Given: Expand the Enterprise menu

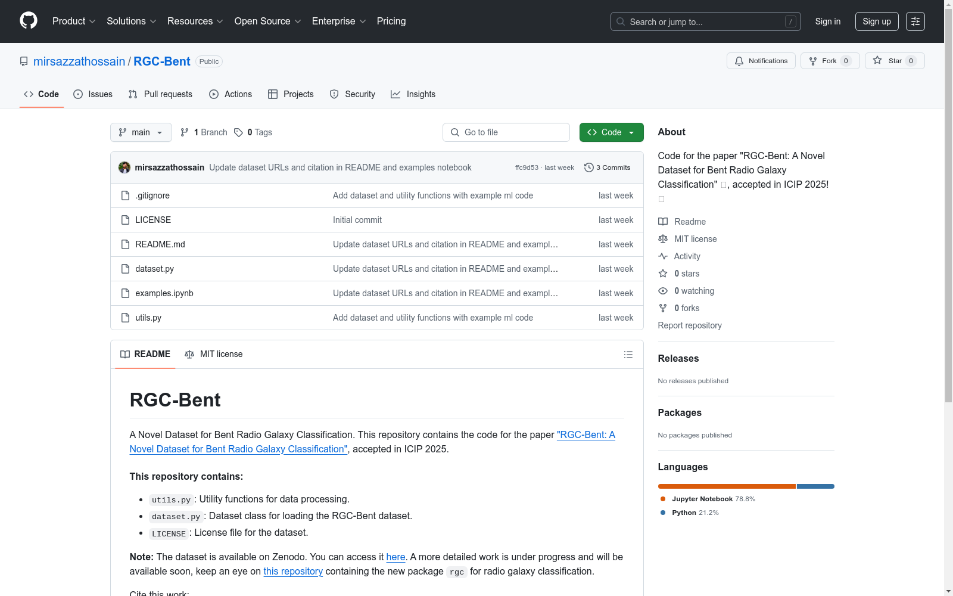Looking at the screenshot, I should (339, 21).
